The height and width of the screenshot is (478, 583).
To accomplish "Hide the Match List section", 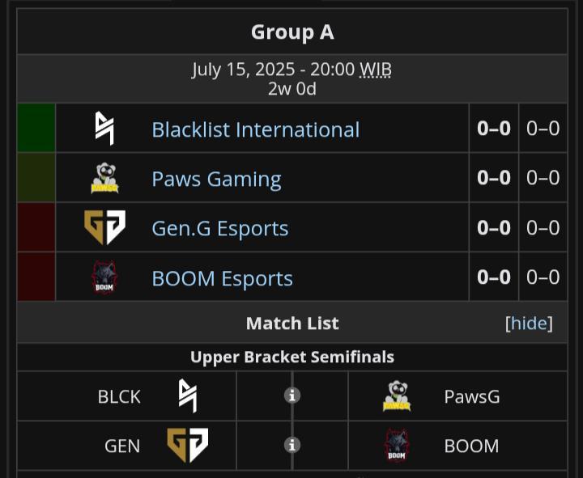I will (529, 324).
